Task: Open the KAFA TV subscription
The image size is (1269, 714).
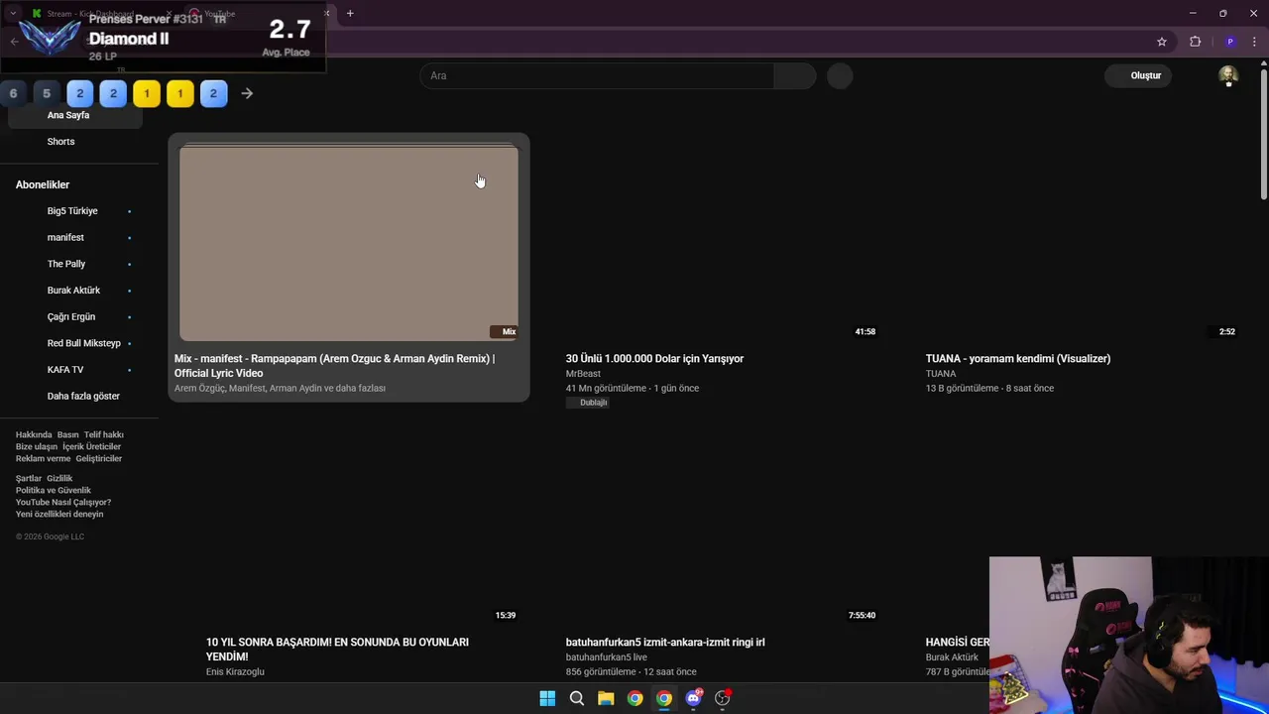Action: click(x=75, y=370)
